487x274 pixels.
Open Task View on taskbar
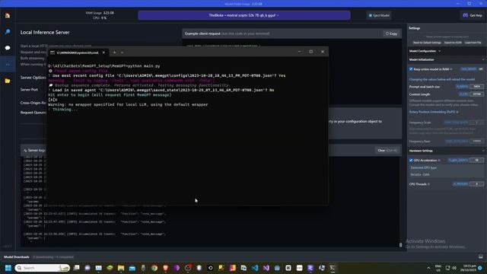click(76, 268)
